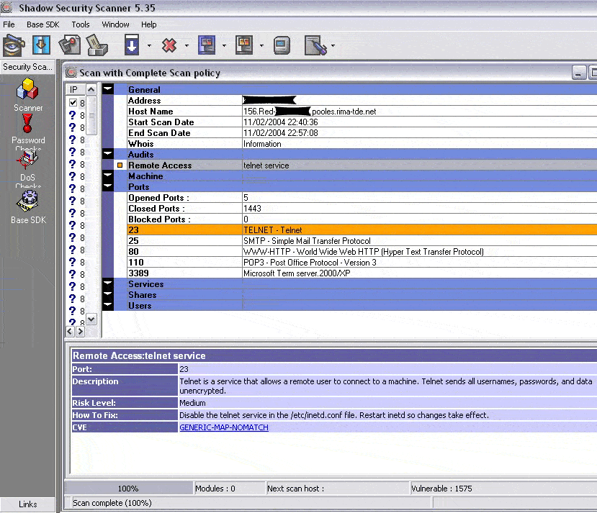The image size is (597, 513).
Task: Click IP list scroll right arrow
Action: [80, 332]
